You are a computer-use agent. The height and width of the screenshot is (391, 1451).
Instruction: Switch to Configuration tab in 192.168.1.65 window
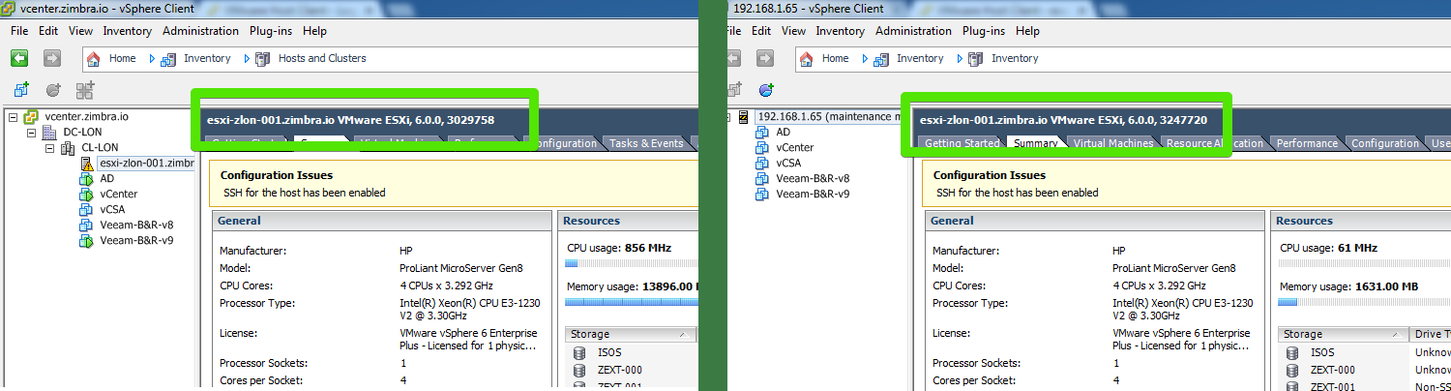point(1385,143)
